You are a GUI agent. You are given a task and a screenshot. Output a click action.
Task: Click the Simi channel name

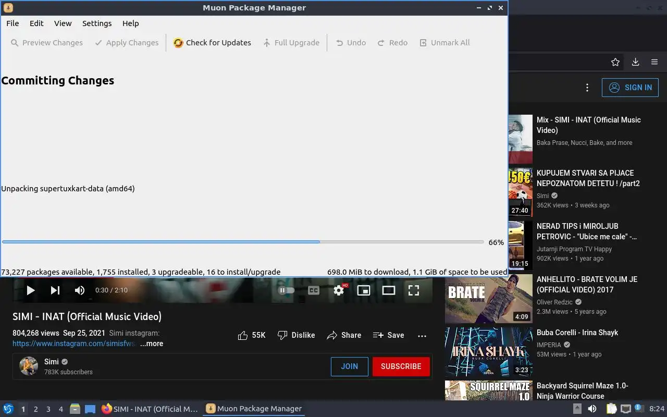(x=52, y=362)
